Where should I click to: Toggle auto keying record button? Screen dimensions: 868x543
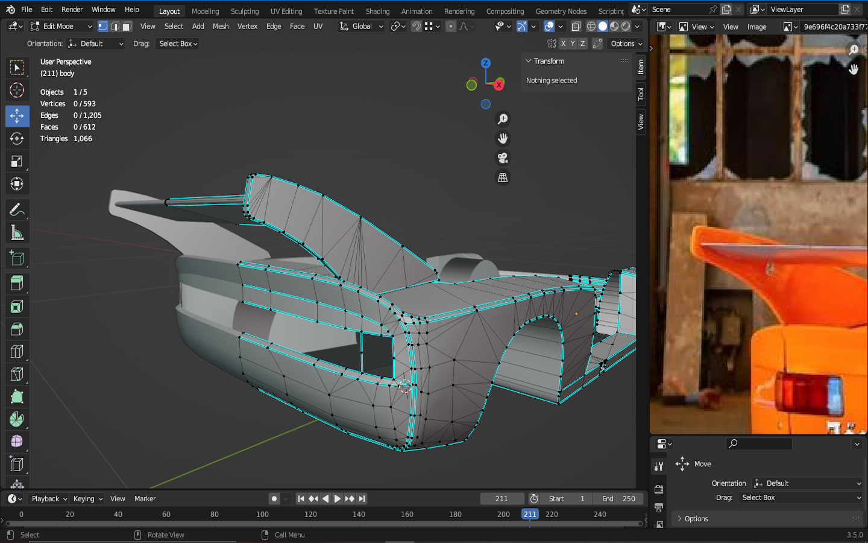point(274,499)
